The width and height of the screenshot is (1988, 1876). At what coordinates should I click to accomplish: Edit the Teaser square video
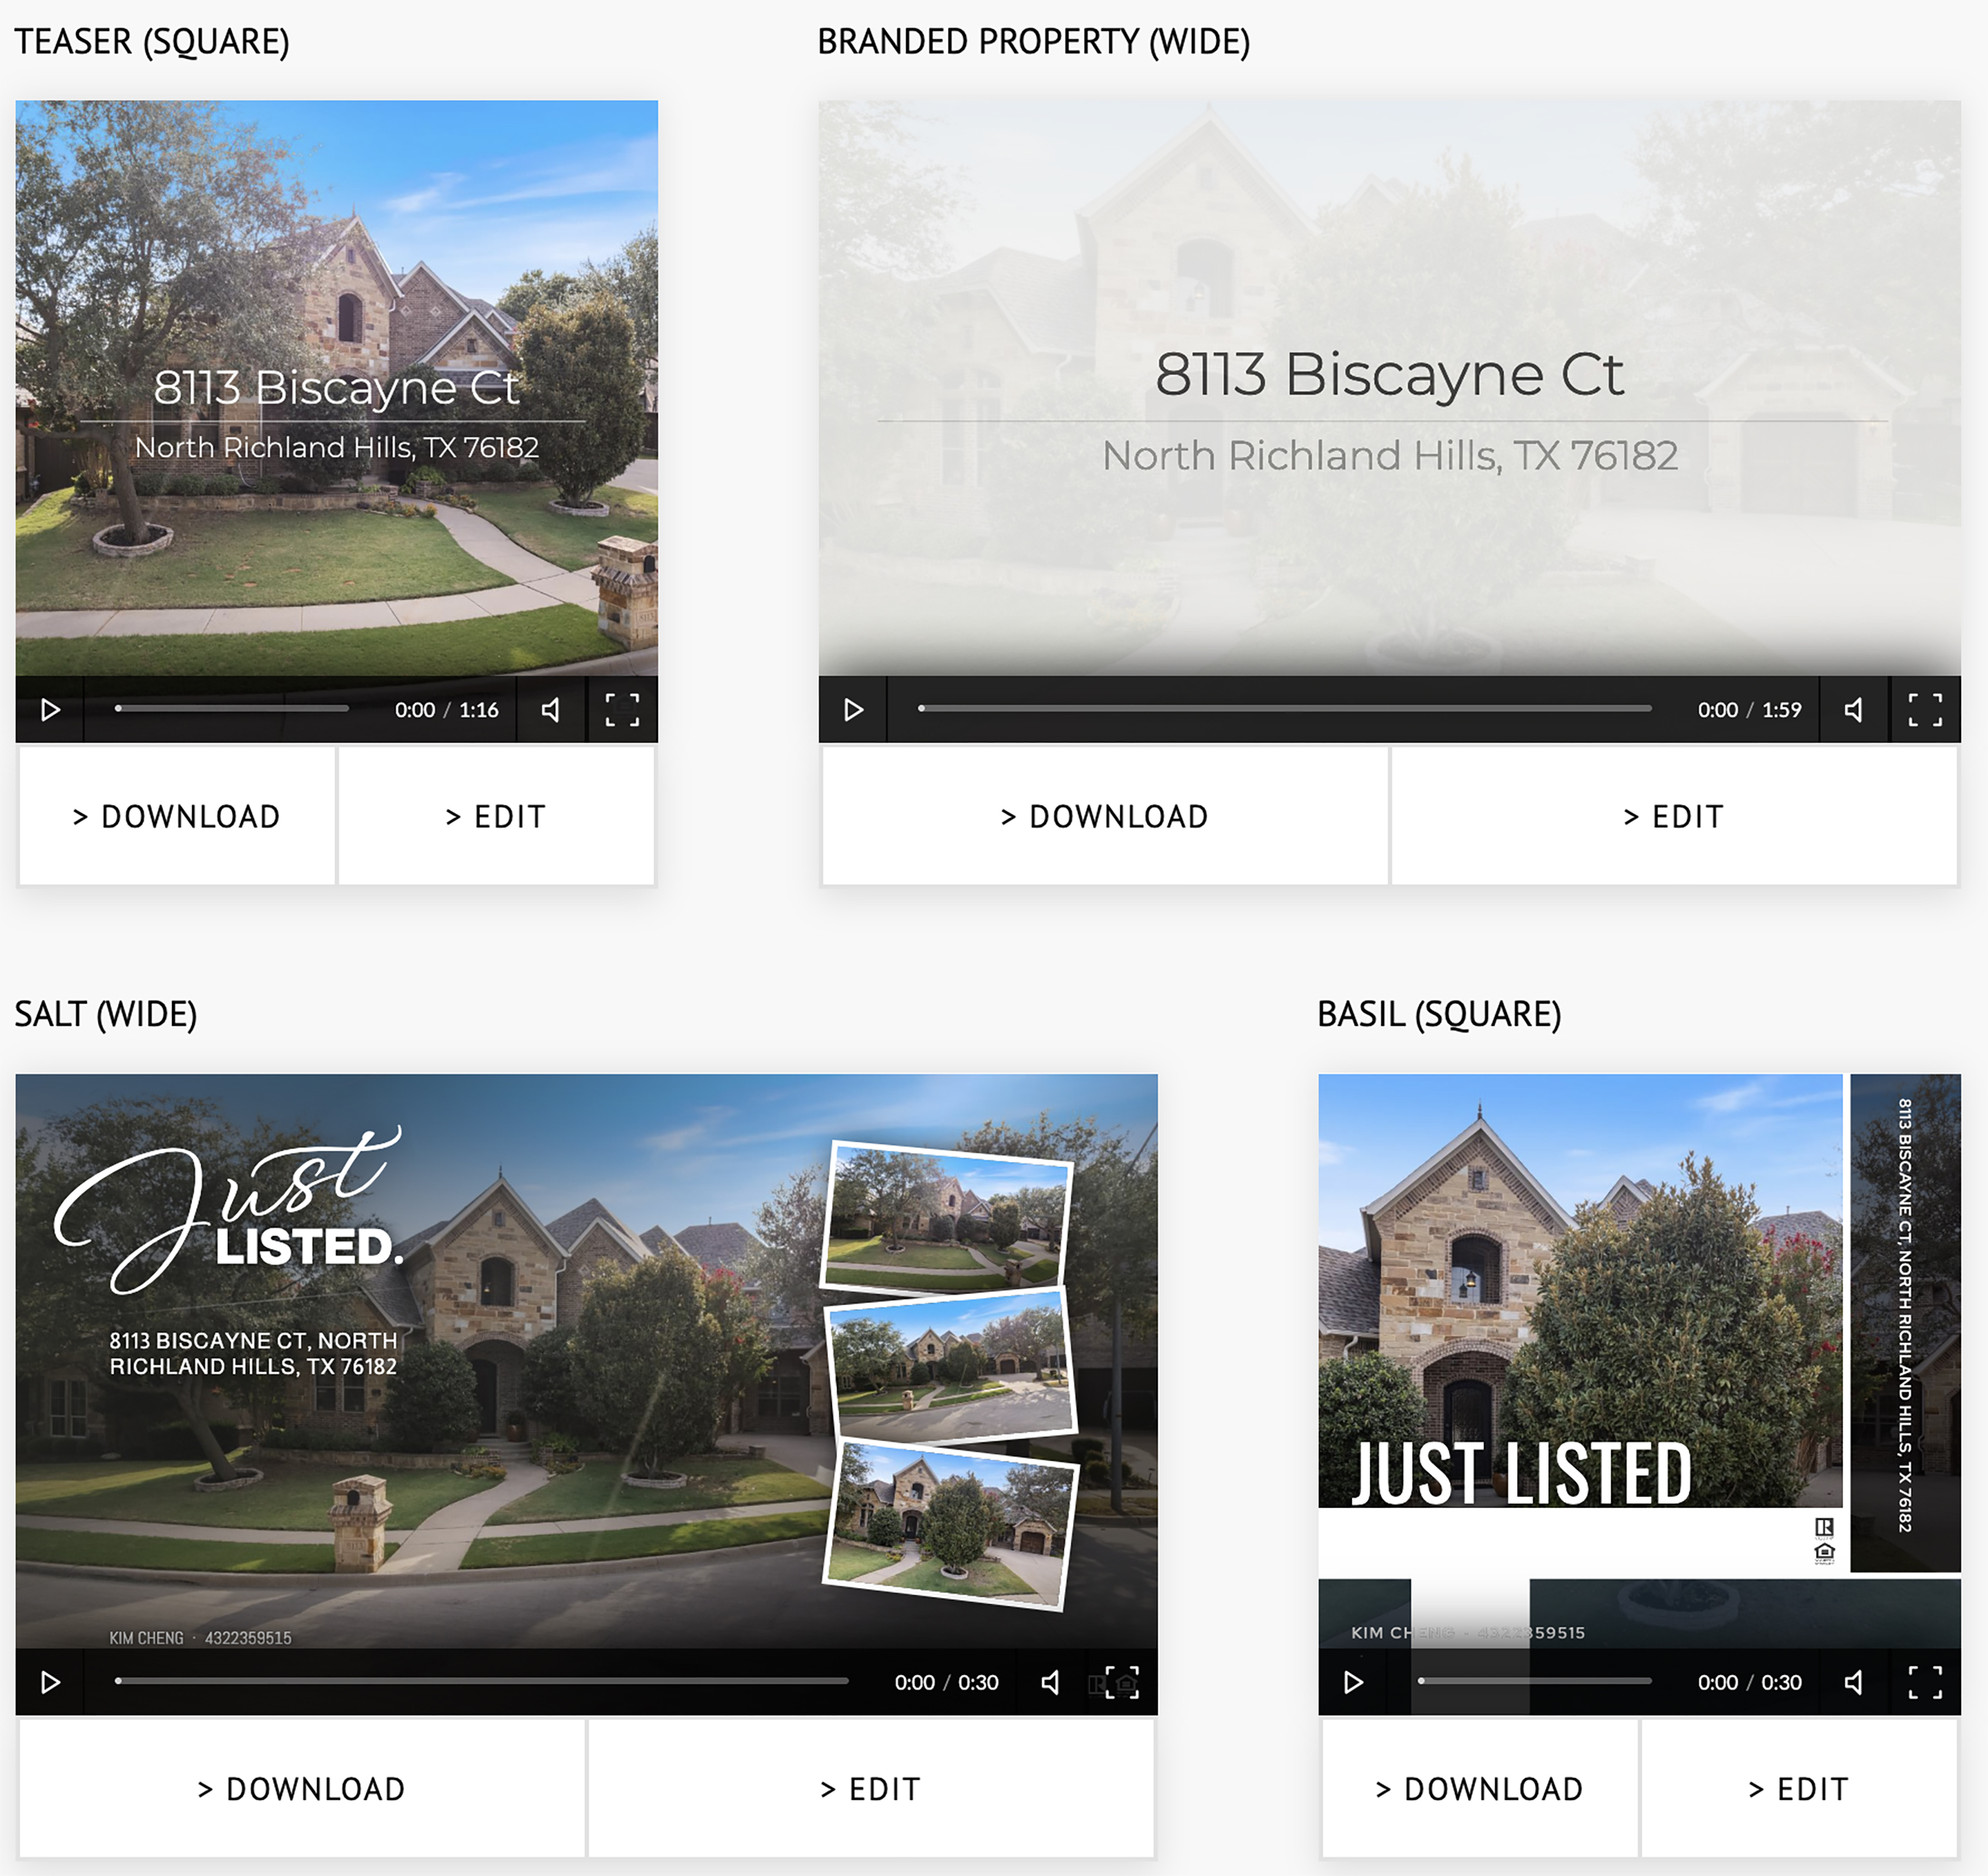click(496, 816)
